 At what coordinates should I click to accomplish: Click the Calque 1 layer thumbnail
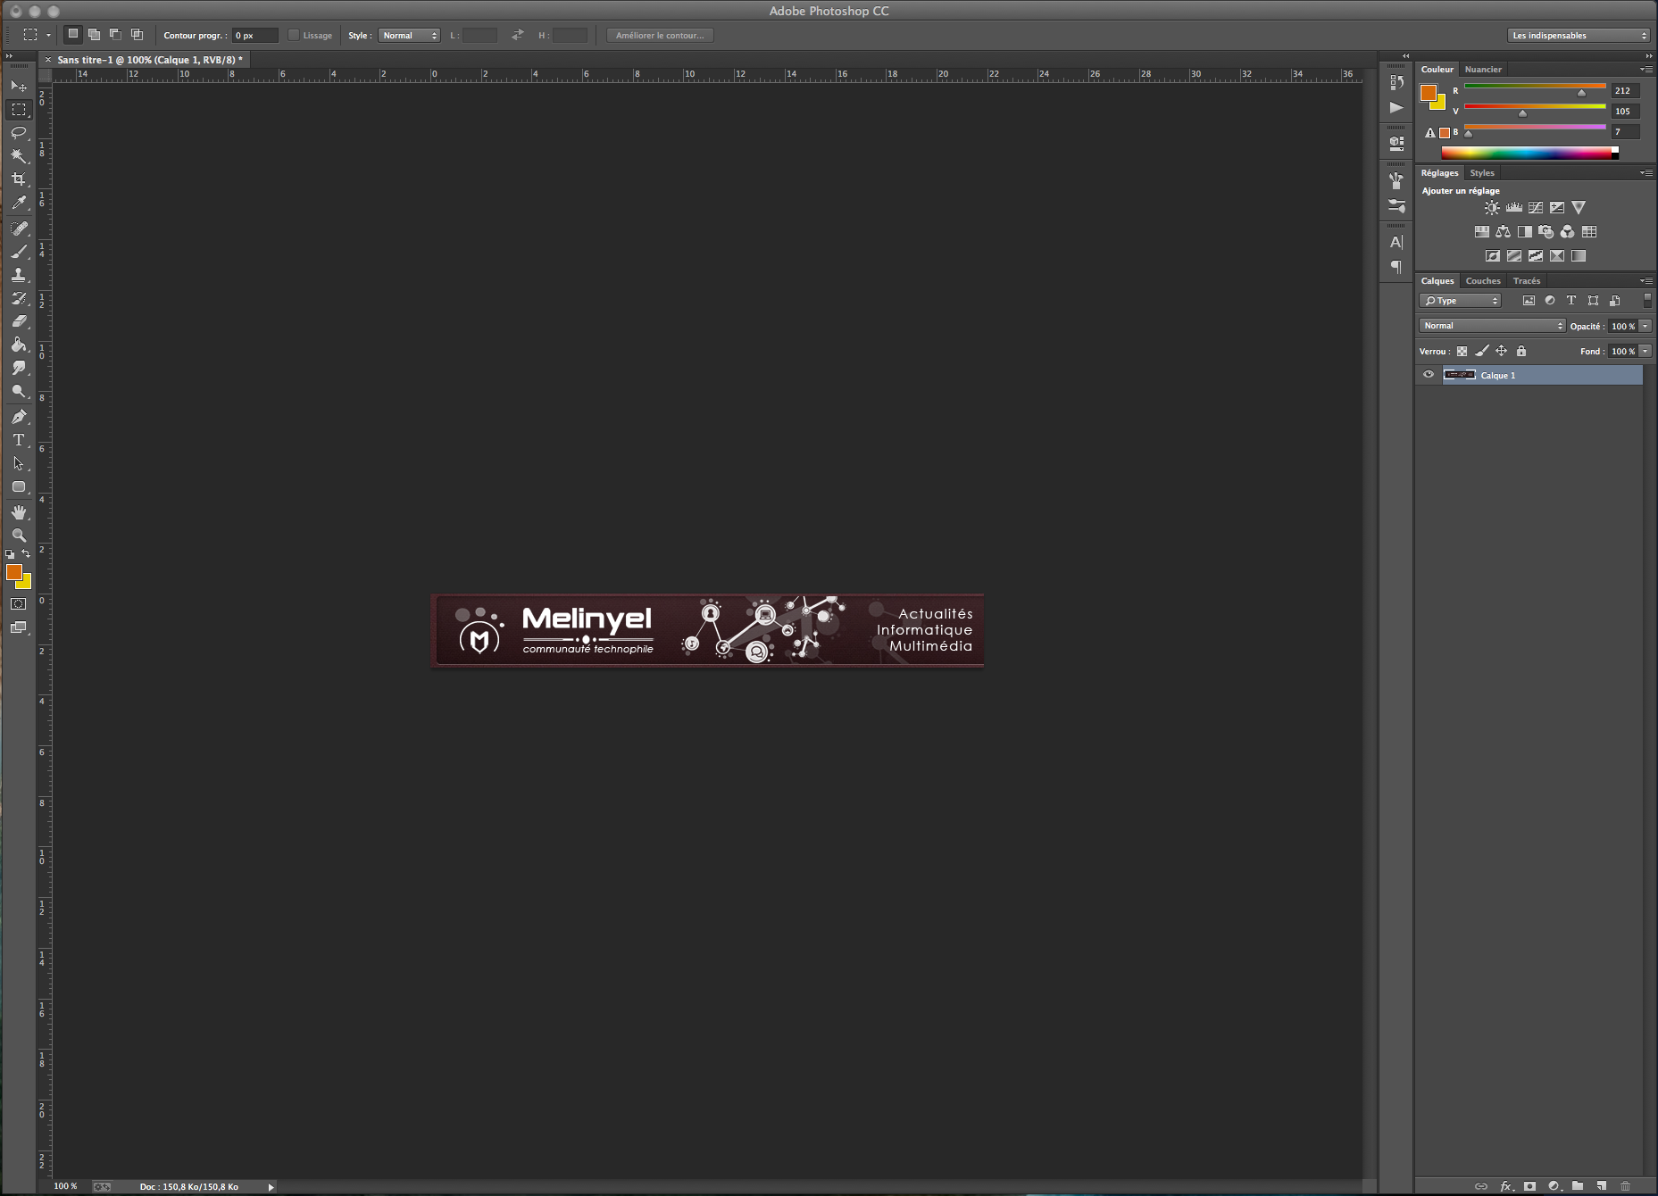[1460, 375]
